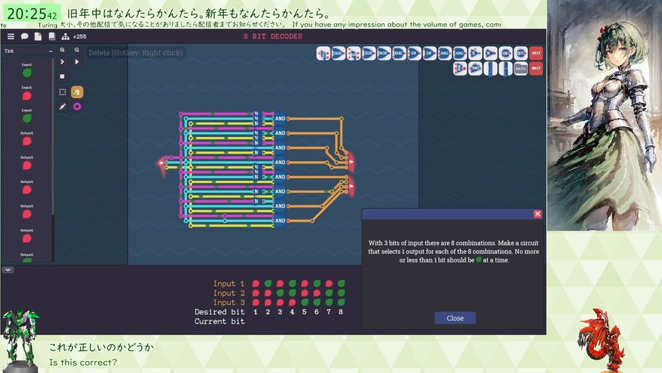Toggle the top Input in state panel
Screen dimensions: 662x373
tap(26, 73)
